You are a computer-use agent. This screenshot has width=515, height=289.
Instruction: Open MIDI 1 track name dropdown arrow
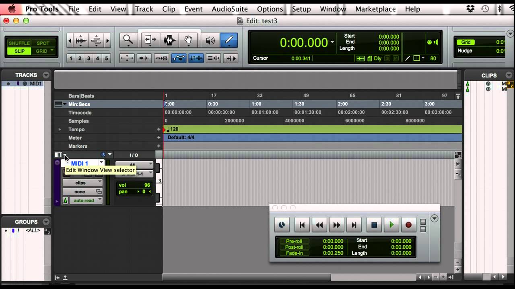tap(101, 163)
